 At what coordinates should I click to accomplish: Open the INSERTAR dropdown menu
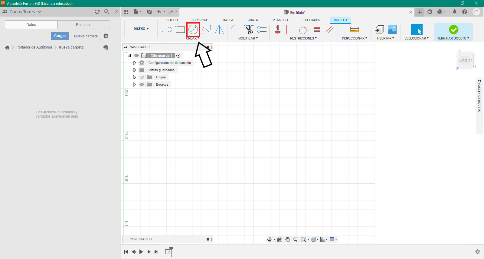tap(385, 38)
